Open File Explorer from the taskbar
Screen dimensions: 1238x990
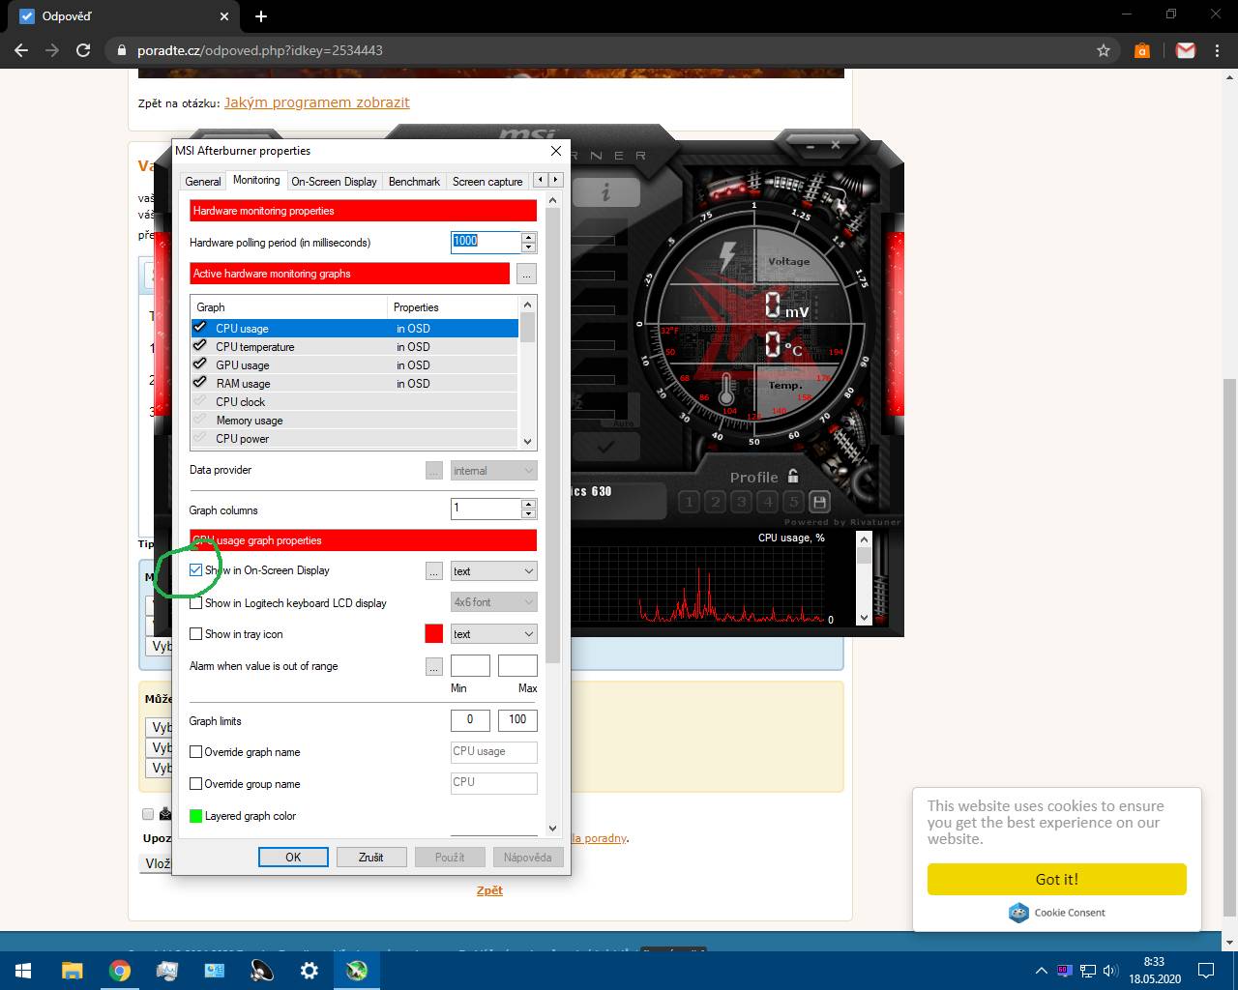coord(73,971)
